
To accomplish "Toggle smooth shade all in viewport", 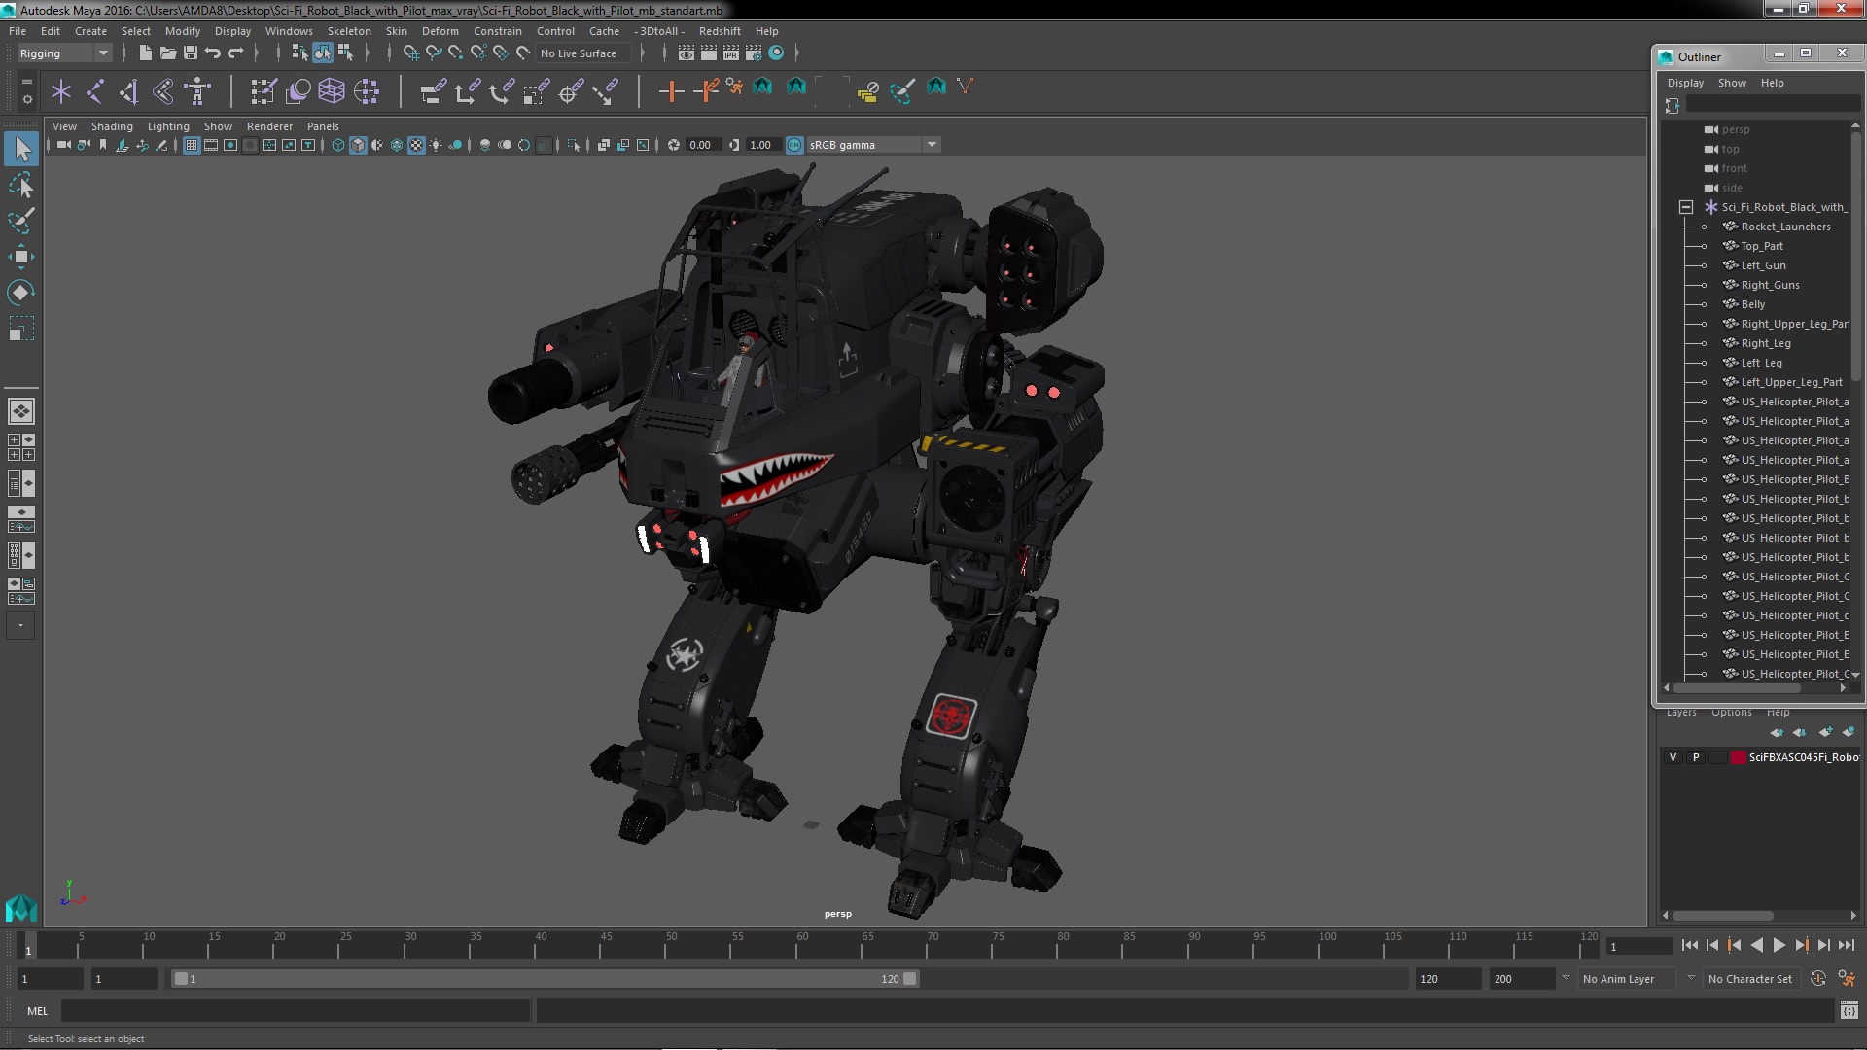I will (x=358, y=145).
